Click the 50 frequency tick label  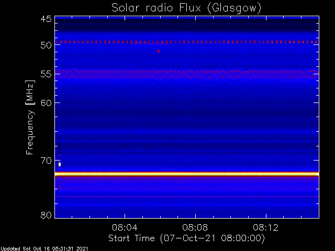(x=46, y=45)
